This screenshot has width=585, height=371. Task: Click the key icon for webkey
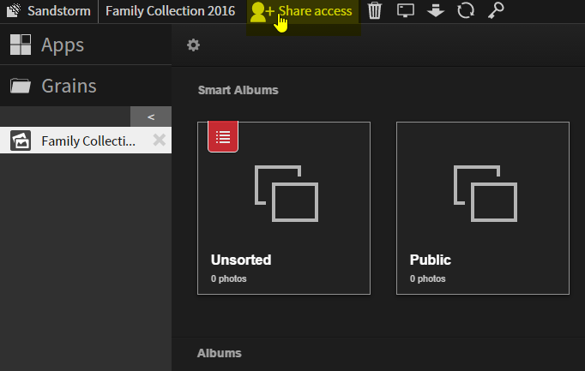(496, 11)
